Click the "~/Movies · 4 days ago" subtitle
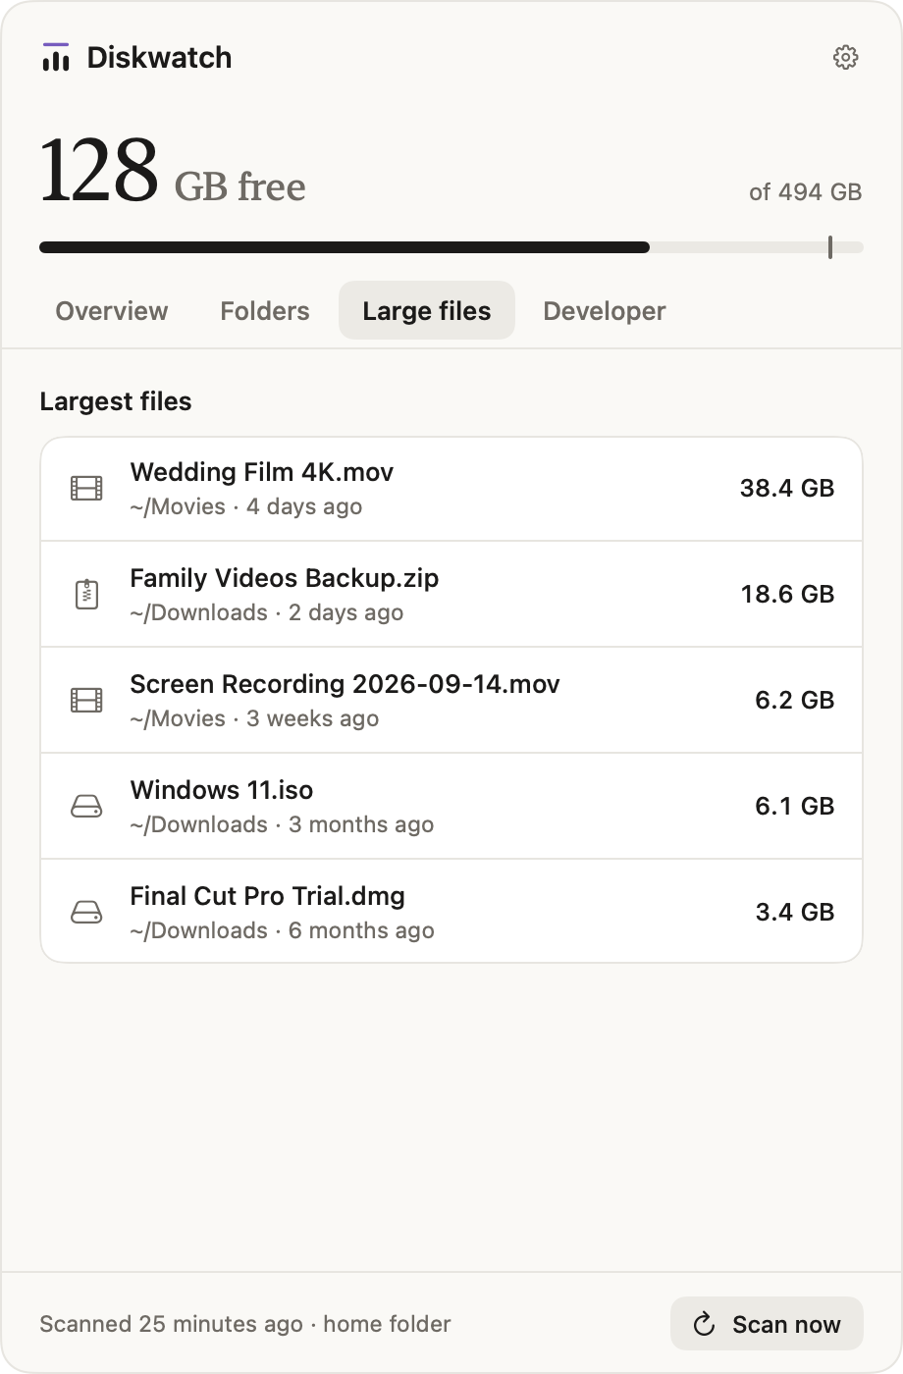Screen dimensions: 903x1374 pyautogui.click(x=246, y=506)
